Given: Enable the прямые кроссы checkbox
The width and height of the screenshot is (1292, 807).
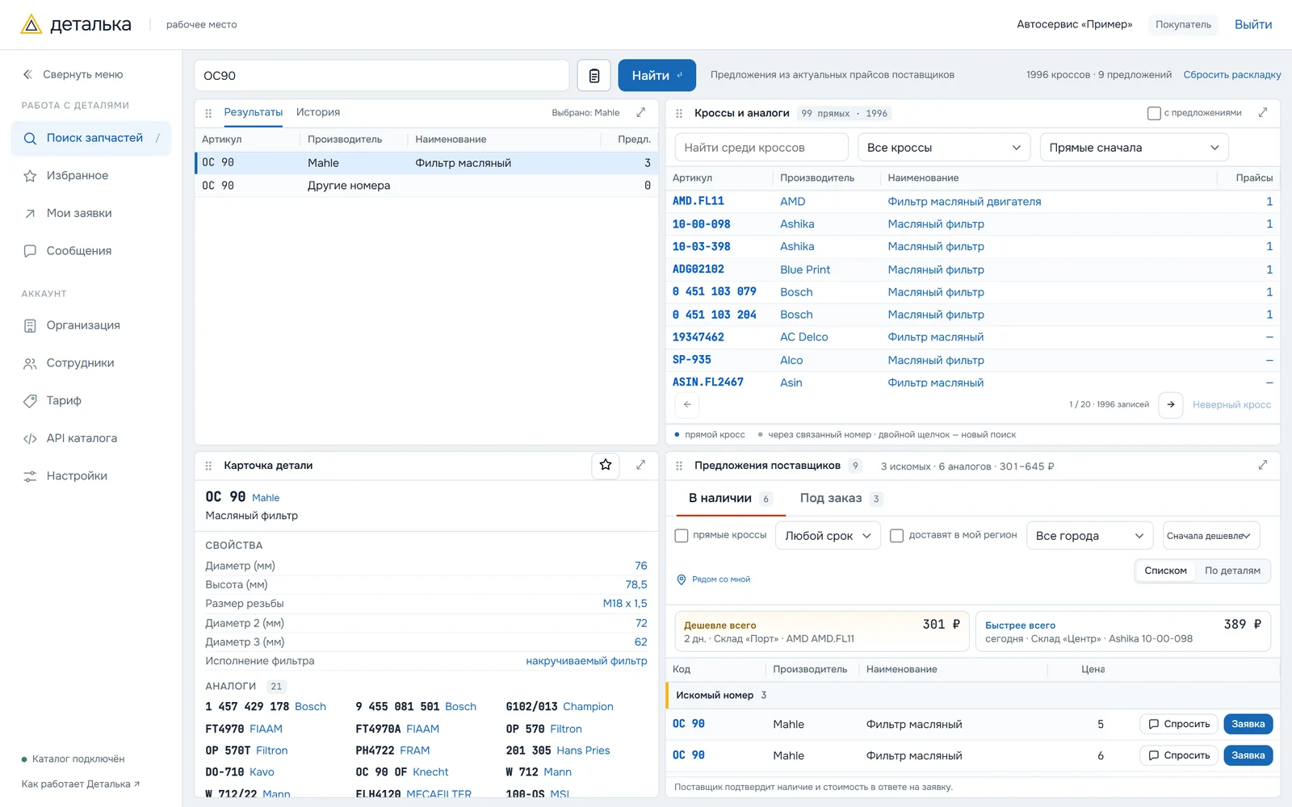Looking at the screenshot, I should tap(682, 536).
